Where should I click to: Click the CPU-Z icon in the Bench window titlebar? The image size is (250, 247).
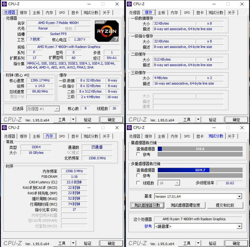click(x=129, y=127)
